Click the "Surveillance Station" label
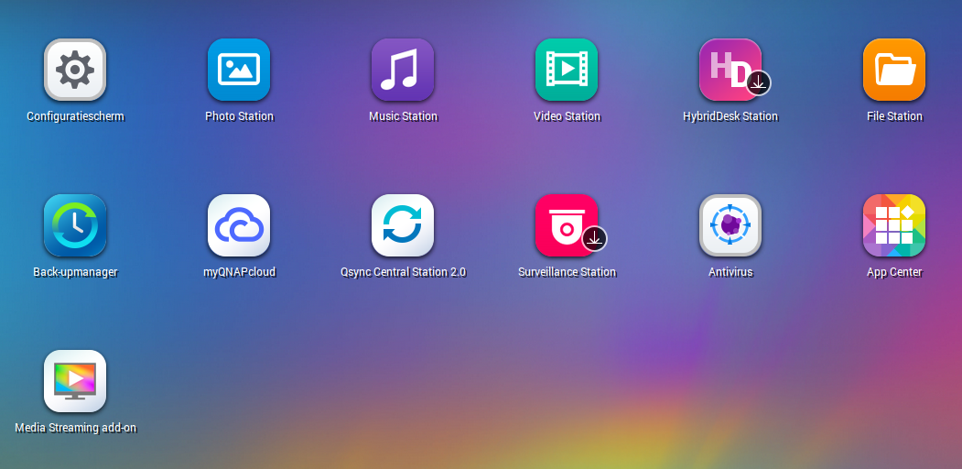The image size is (962, 469). [567, 272]
